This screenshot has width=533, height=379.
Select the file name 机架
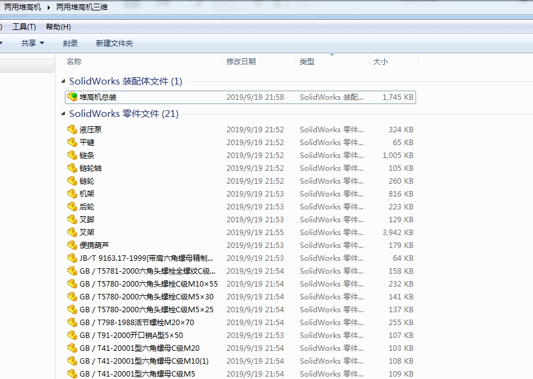click(x=87, y=194)
